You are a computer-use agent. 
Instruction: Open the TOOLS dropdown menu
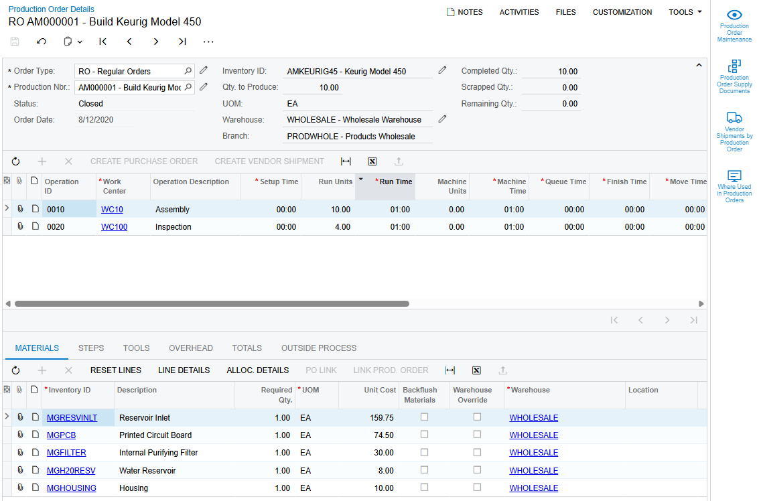tap(685, 12)
